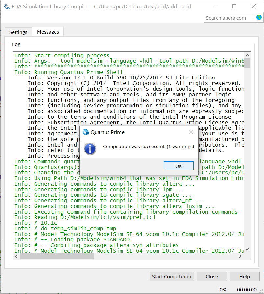Click log line 'compile library altera_lnsim ...'
Screen dimensions: 264x294
pos(114,206)
